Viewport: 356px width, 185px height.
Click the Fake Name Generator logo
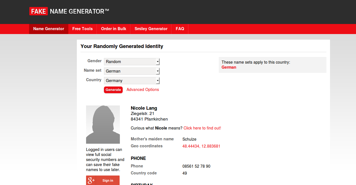69,11
